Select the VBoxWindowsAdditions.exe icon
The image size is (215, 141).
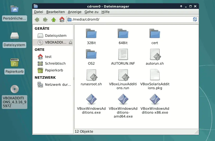(91, 99)
